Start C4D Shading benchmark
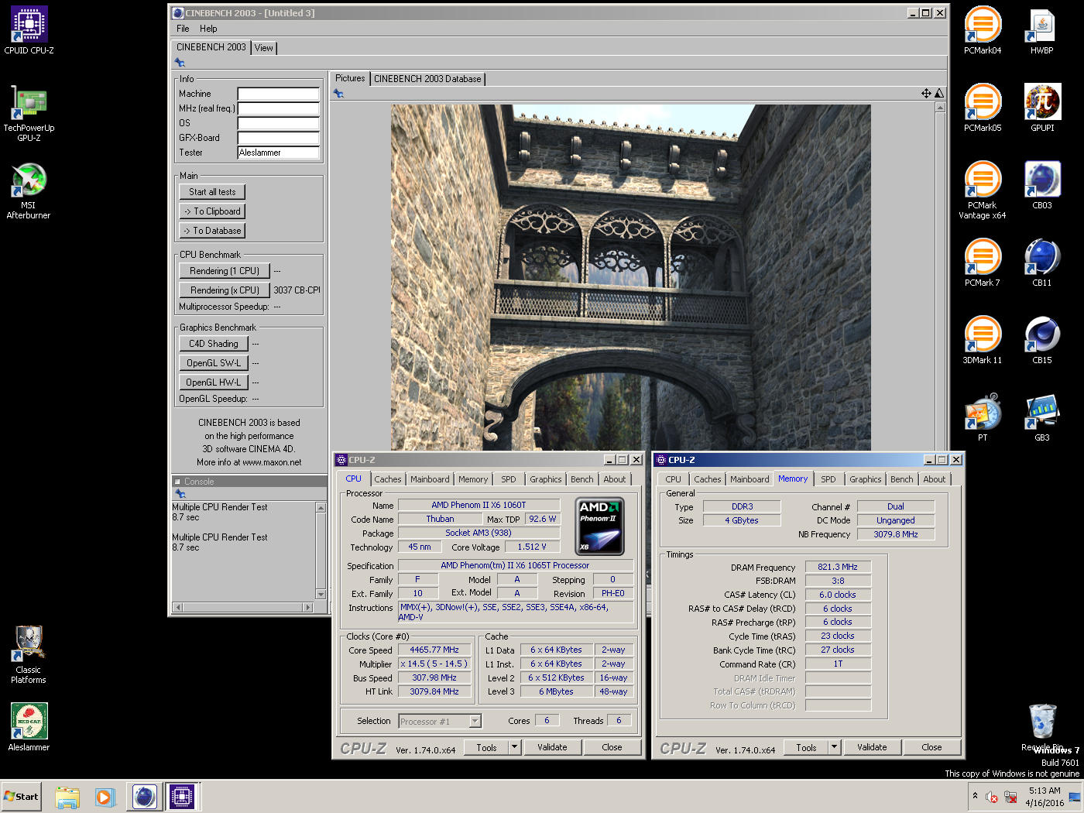 tap(214, 344)
